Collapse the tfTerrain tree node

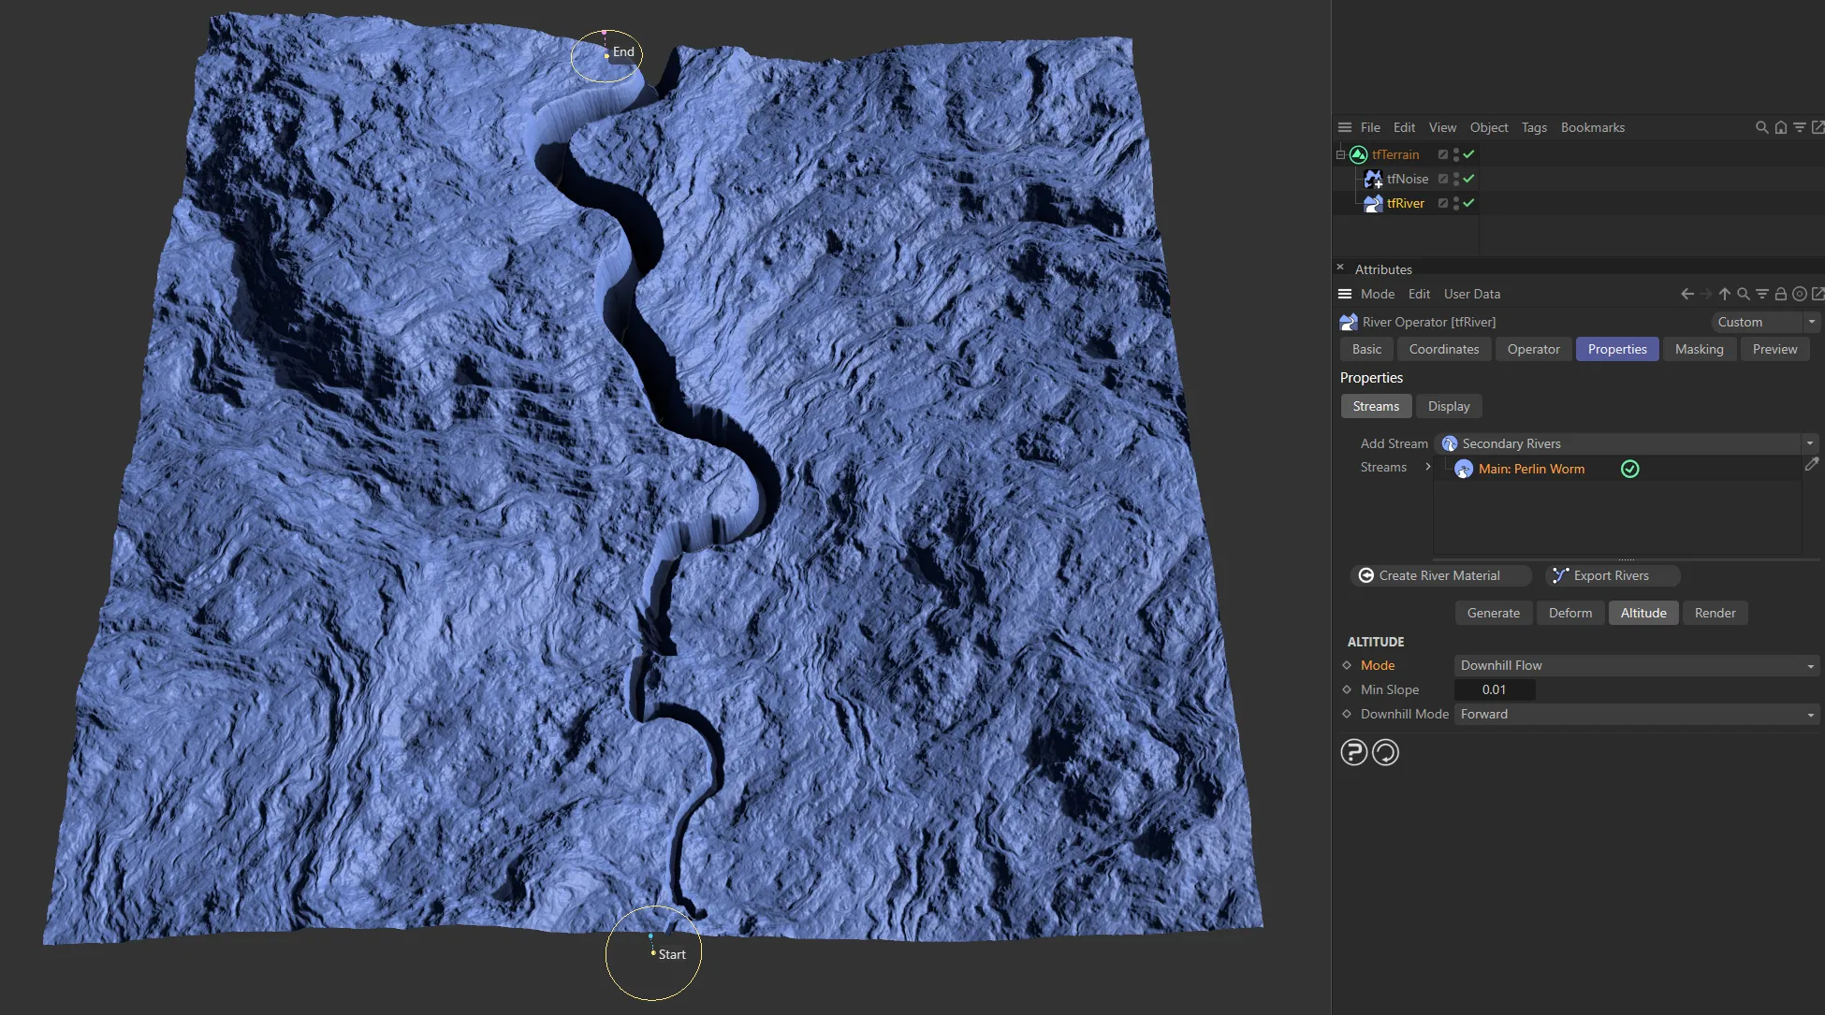pyautogui.click(x=1340, y=154)
